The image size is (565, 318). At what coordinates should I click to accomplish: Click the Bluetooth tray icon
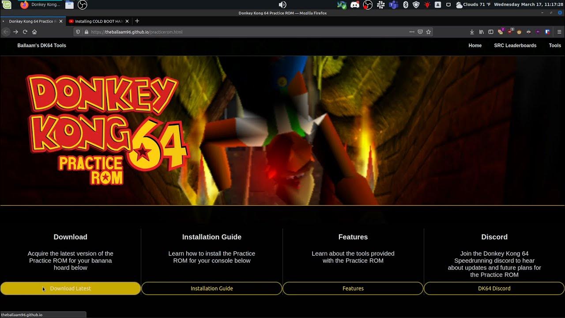point(406,4)
